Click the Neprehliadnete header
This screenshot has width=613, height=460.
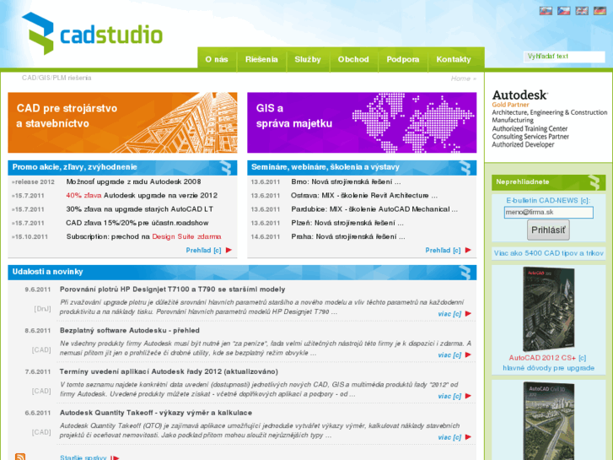(x=548, y=182)
